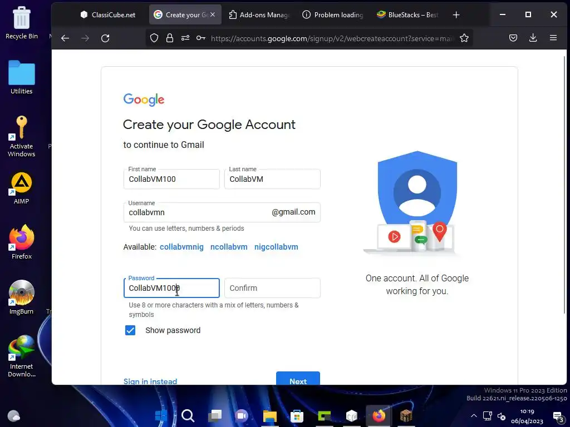570x427 pixels.
Task: Launch the Activate Windows key shortcut
Action: pyautogui.click(x=22, y=136)
